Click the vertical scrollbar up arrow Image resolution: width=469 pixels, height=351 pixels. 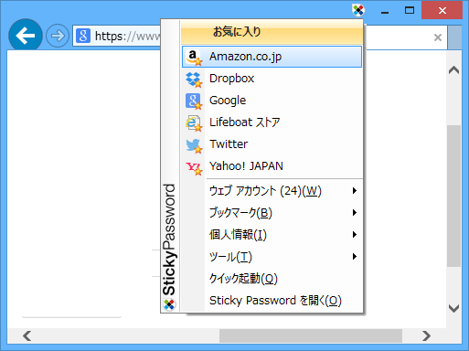(x=453, y=70)
